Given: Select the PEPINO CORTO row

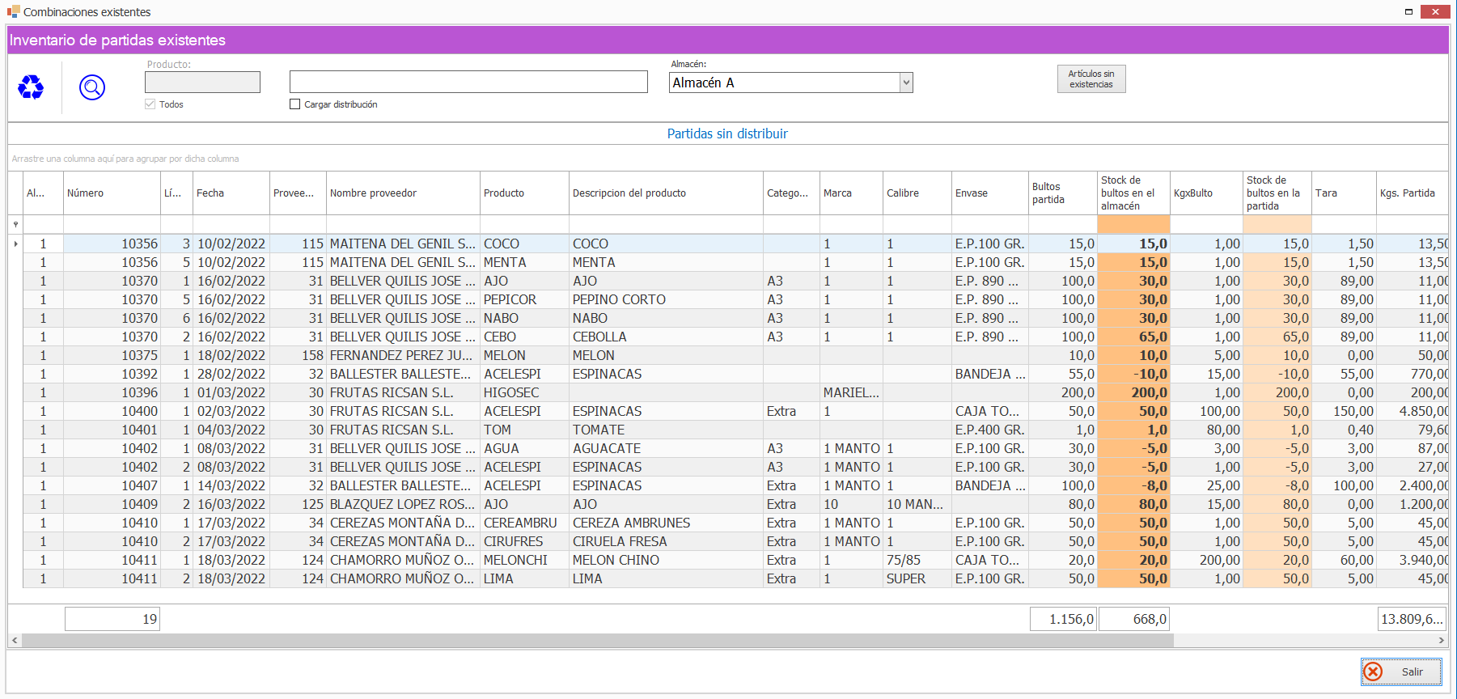Looking at the screenshot, I should coord(619,299).
